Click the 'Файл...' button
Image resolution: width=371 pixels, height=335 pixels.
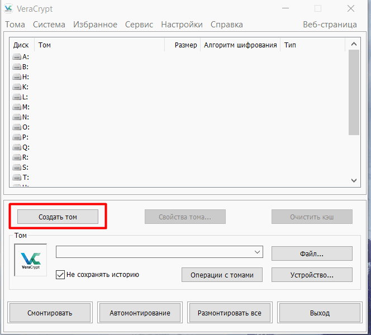tap(312, 253)
